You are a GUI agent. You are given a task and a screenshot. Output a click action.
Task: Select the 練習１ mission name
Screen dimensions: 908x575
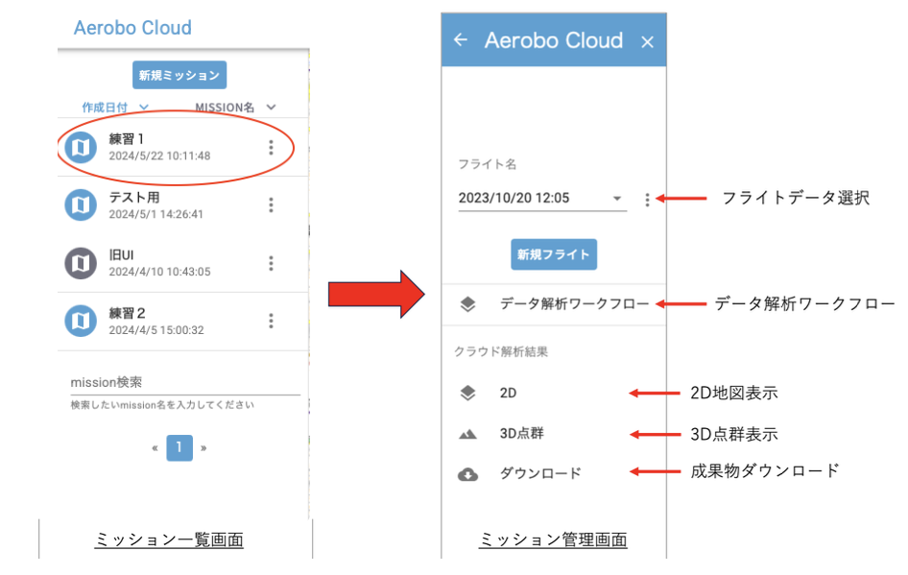click(x=127, y=139)
